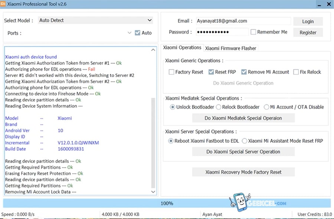Click the log panel scrollbar thumb
This screenshot has width=334, height=219.
click(153, 143)
